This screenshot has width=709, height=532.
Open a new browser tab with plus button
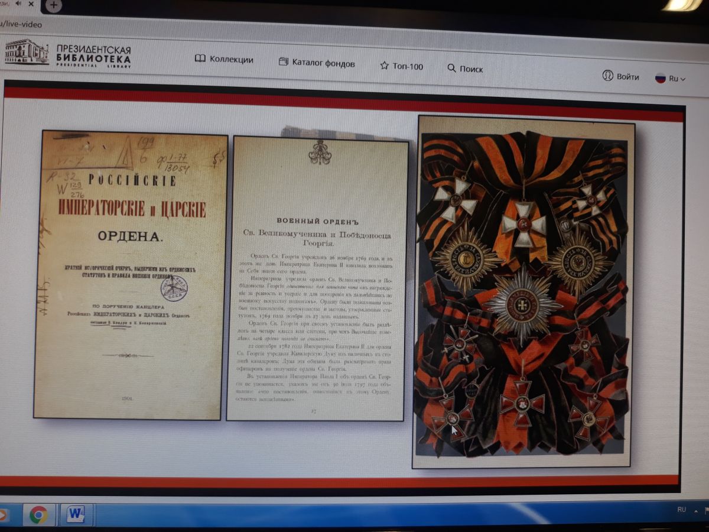(53, 5)
